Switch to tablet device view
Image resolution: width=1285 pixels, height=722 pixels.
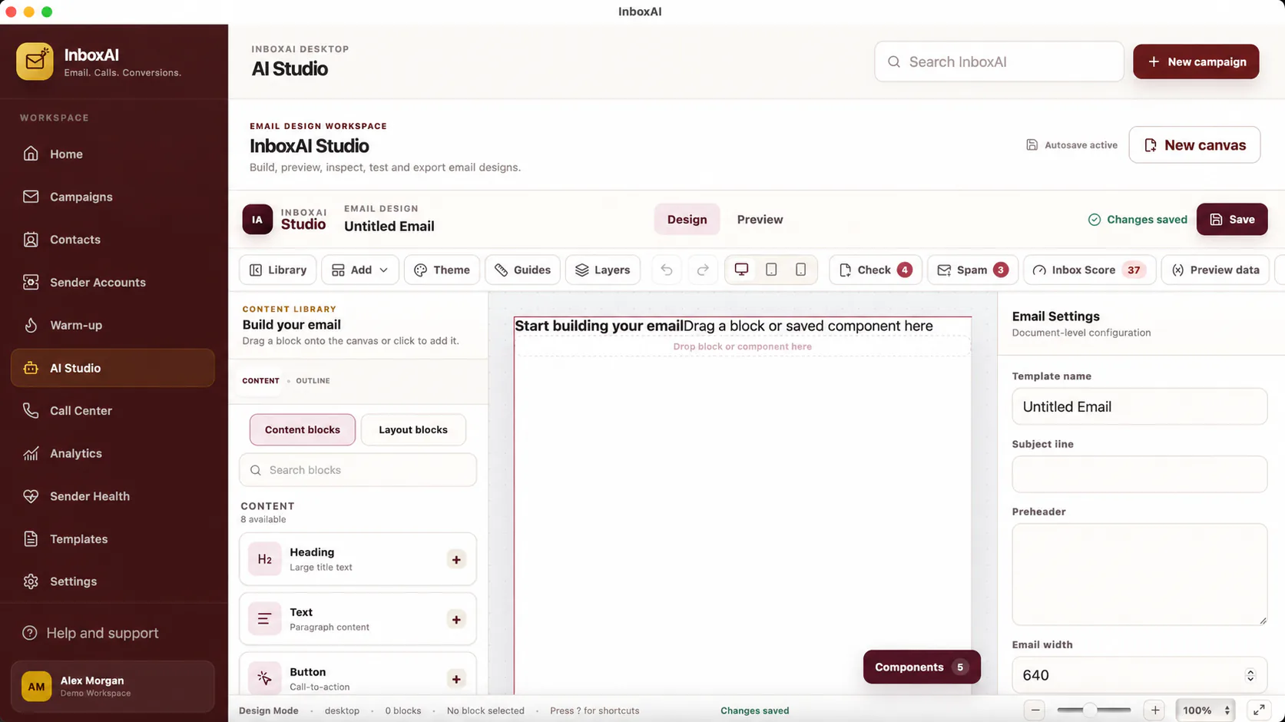tap(771, 270)
